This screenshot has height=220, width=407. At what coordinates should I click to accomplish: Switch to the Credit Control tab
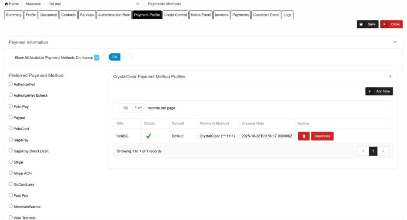pos(175,15)
